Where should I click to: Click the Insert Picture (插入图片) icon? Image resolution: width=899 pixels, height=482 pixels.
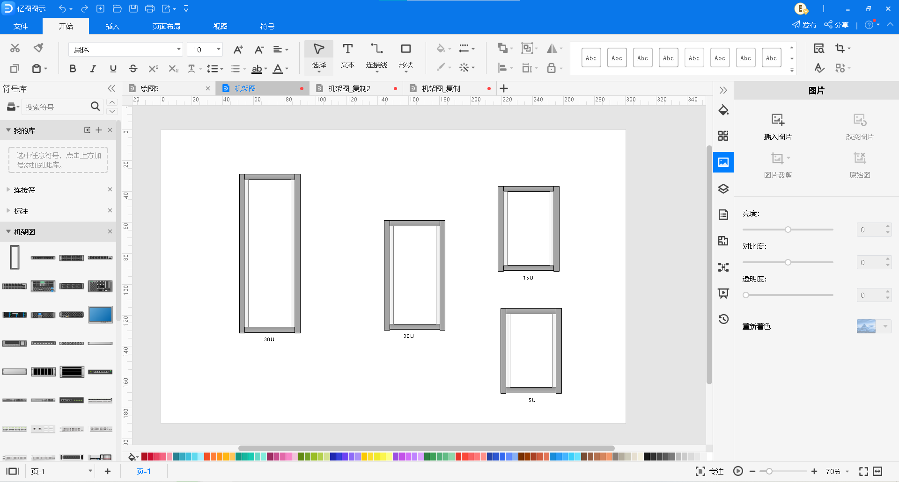(x=778, y=126)
